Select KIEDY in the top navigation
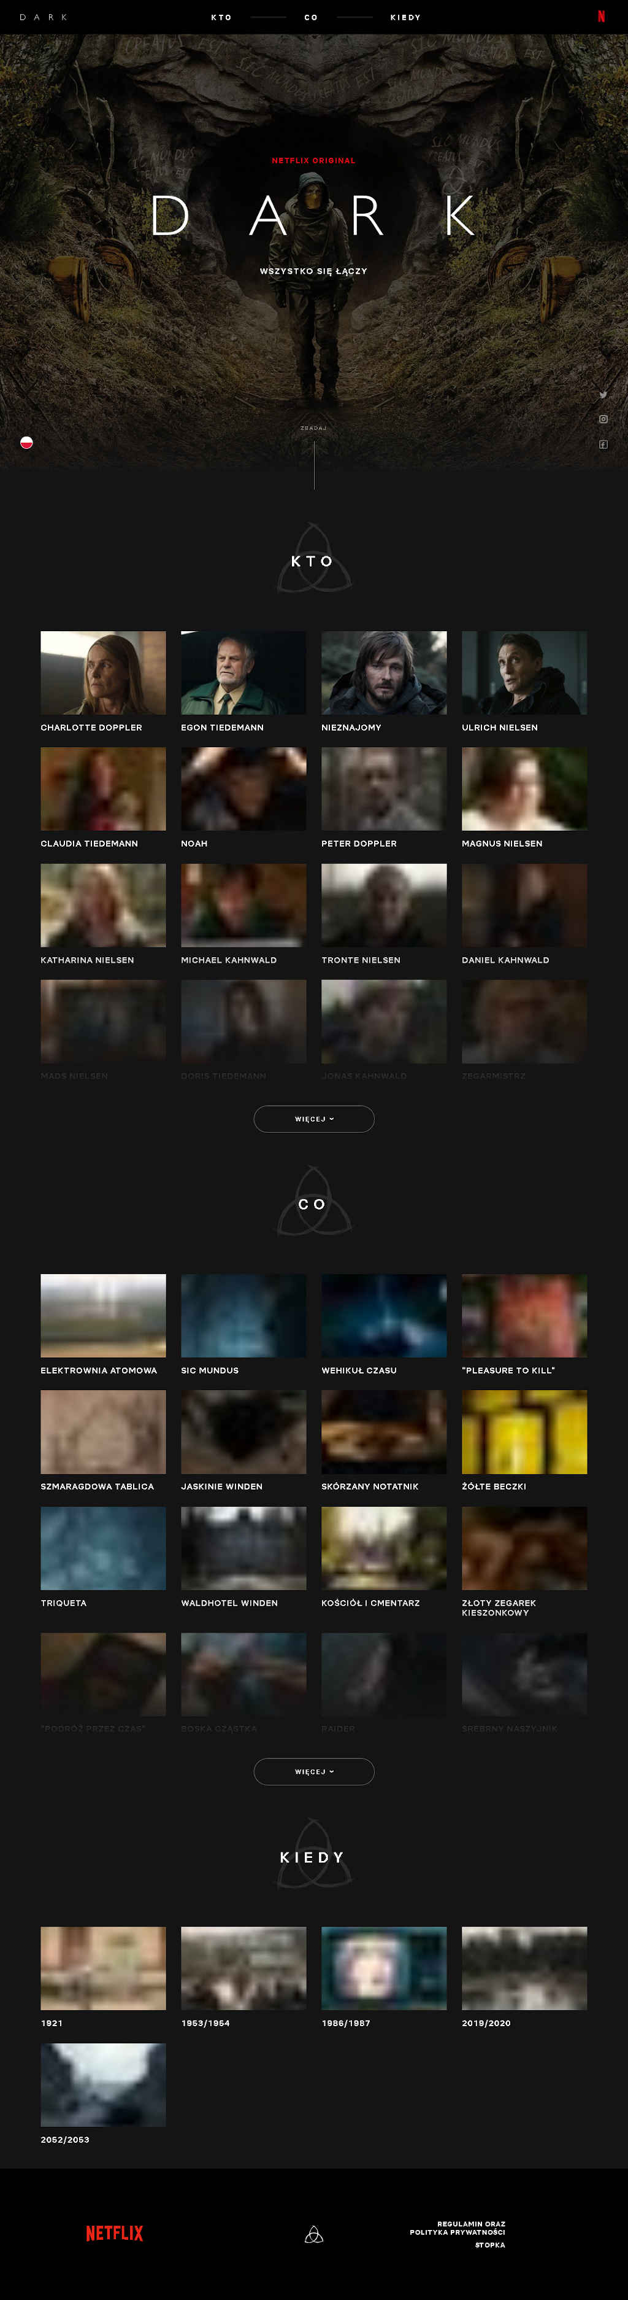628x2300 pixels. [x=405, y=17]
